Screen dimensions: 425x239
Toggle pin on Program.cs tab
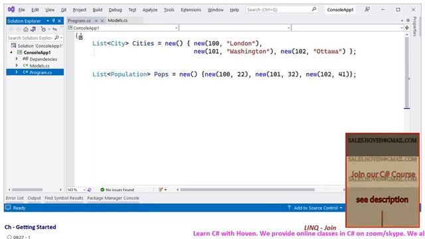[96, 21]
